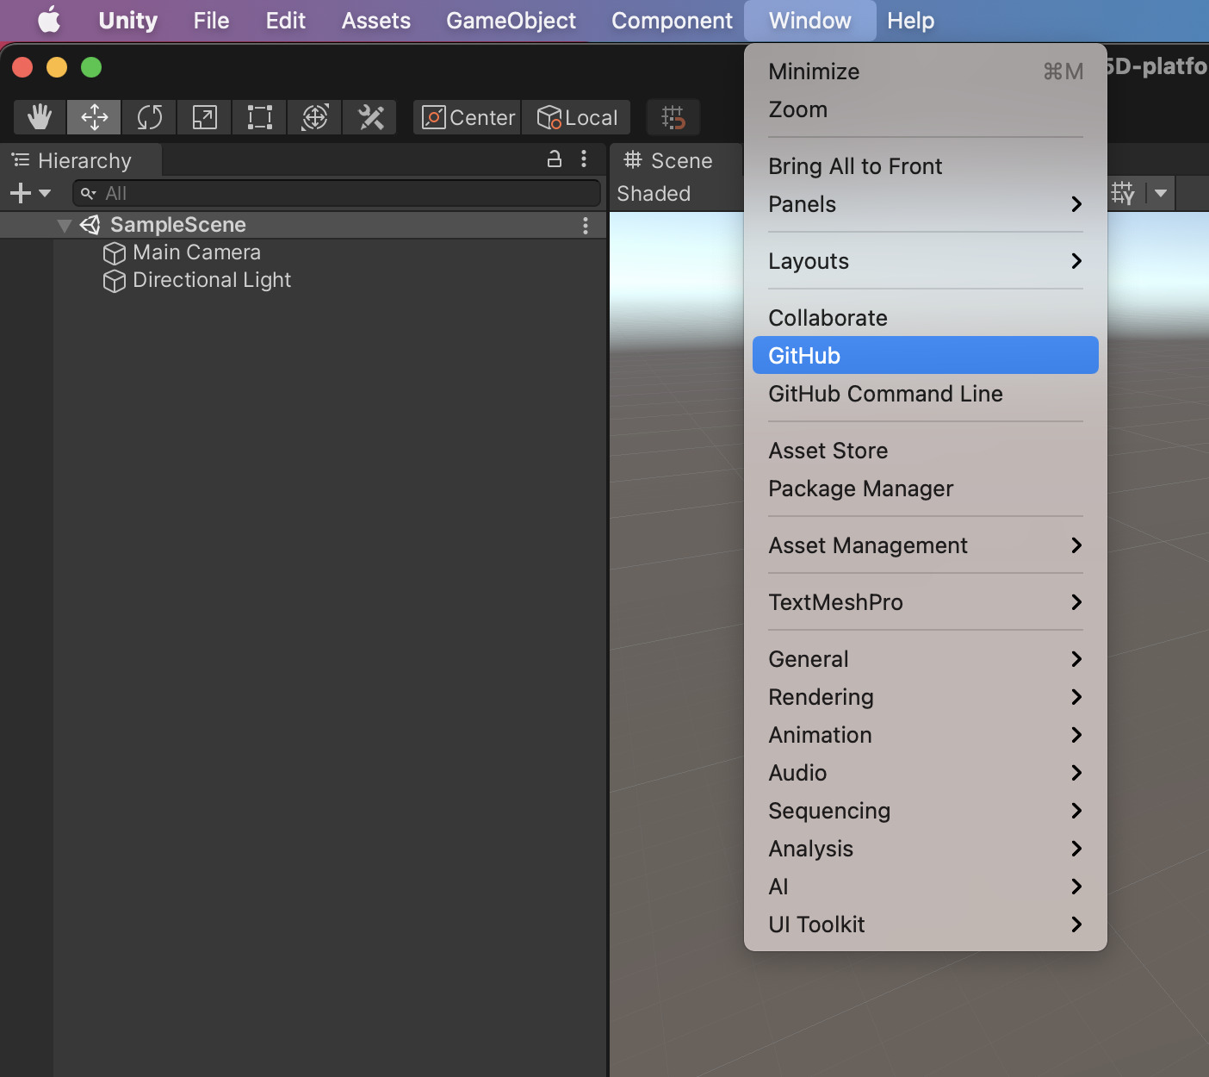Open Package Manager

(925, 489)
